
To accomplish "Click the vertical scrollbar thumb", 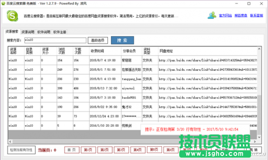I will click(259, 115).
